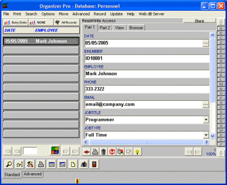
Task: Click the All Records button
Action: [67, 22]
